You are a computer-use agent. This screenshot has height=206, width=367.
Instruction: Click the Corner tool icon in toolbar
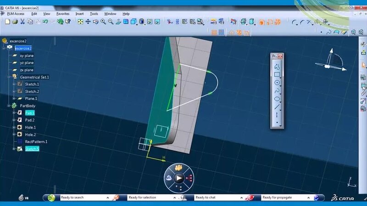294,22
